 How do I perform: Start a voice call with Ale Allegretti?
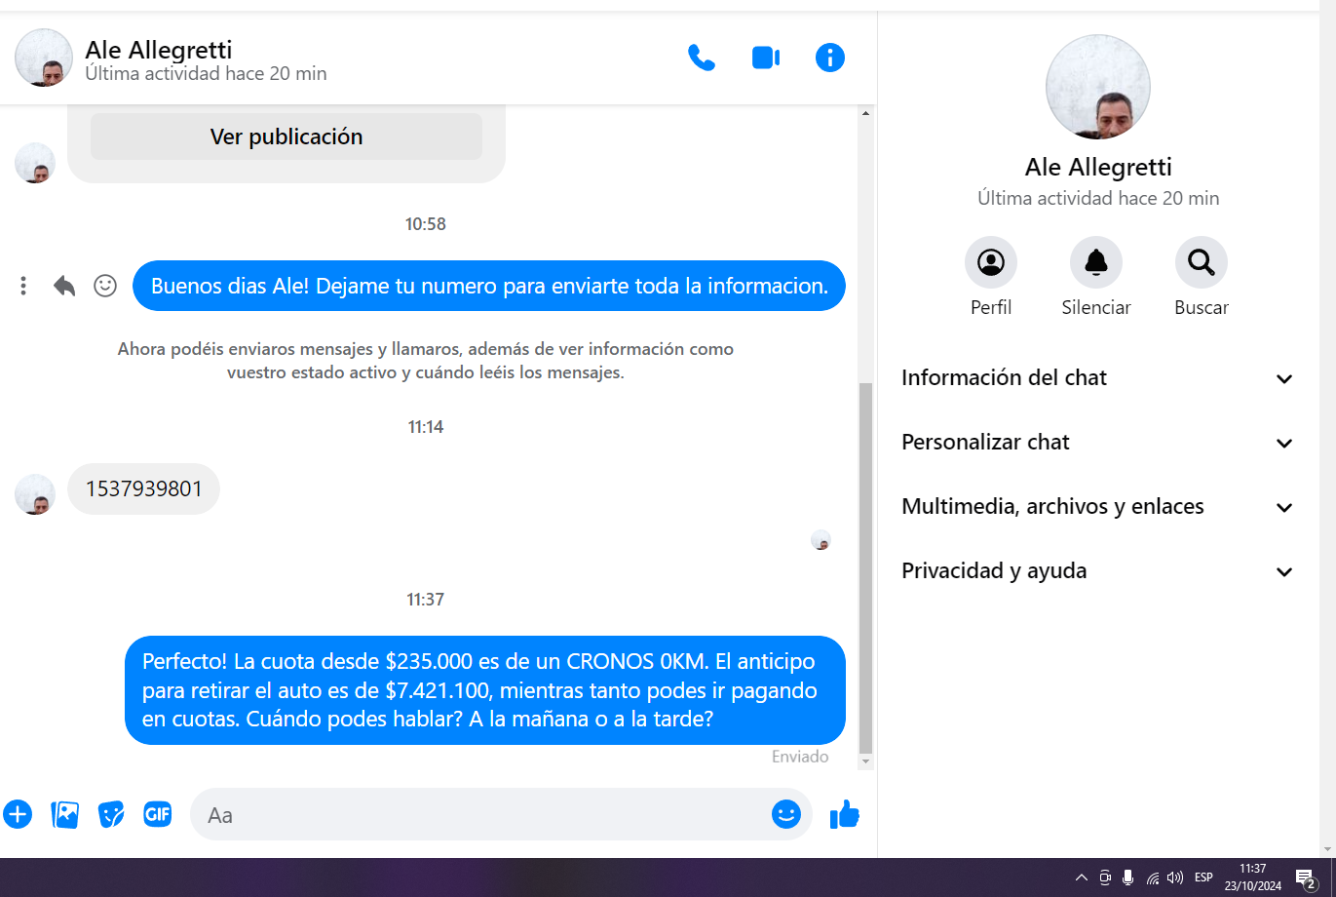click(x=702, y=58)
